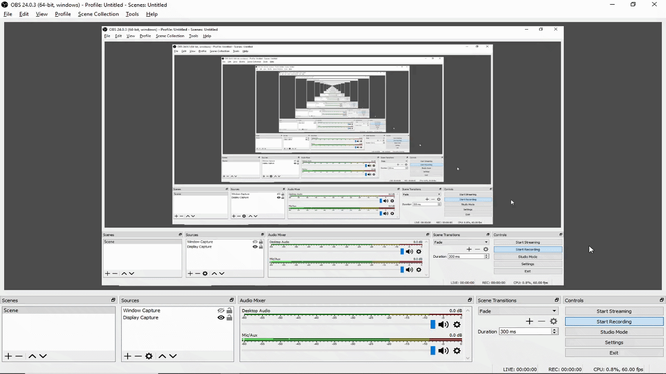Screen dimensions: 666x374
Task: Remove the selected scene with the minus icon
Action: click(x=19, y=356)
